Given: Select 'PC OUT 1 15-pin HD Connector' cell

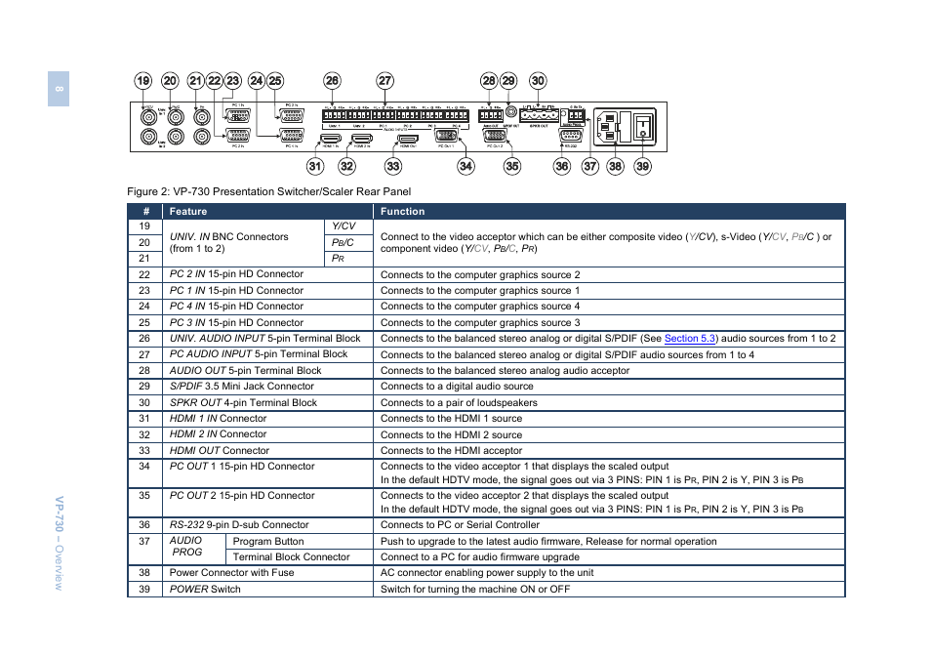Looking at the screenshot, I should 267,473.
